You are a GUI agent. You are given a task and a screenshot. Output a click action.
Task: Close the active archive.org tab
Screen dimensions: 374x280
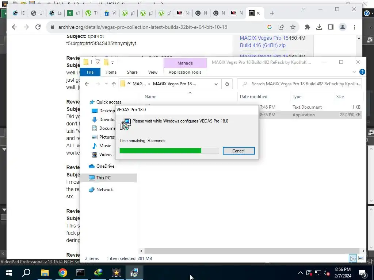258,13
